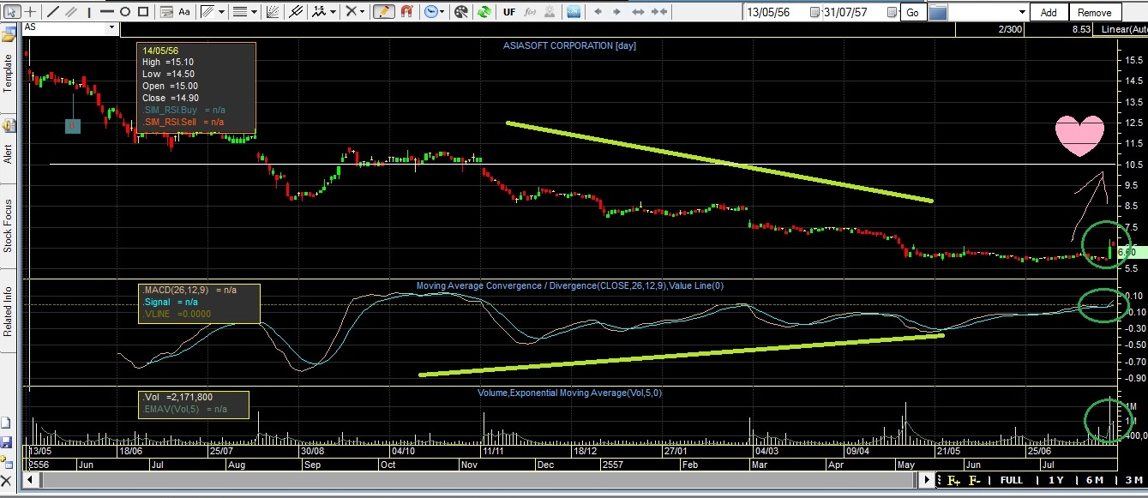Open the Alert side tab
The width and height of the screenshot is (1148, 498).
[8, 154]
